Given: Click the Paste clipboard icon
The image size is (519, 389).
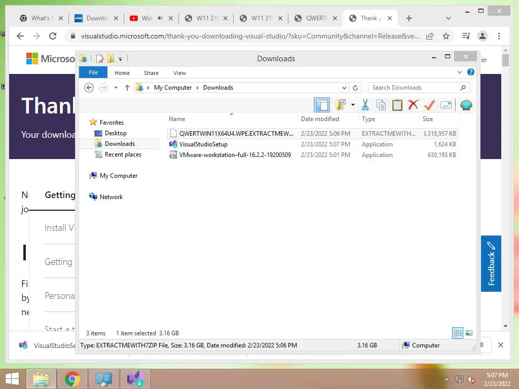Looking at the screenshot, I should pyautogui.click(x=397, y=105).
